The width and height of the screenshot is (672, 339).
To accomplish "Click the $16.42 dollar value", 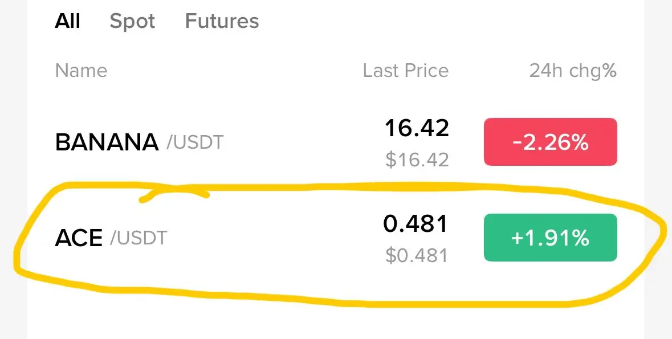I will 417,160.
